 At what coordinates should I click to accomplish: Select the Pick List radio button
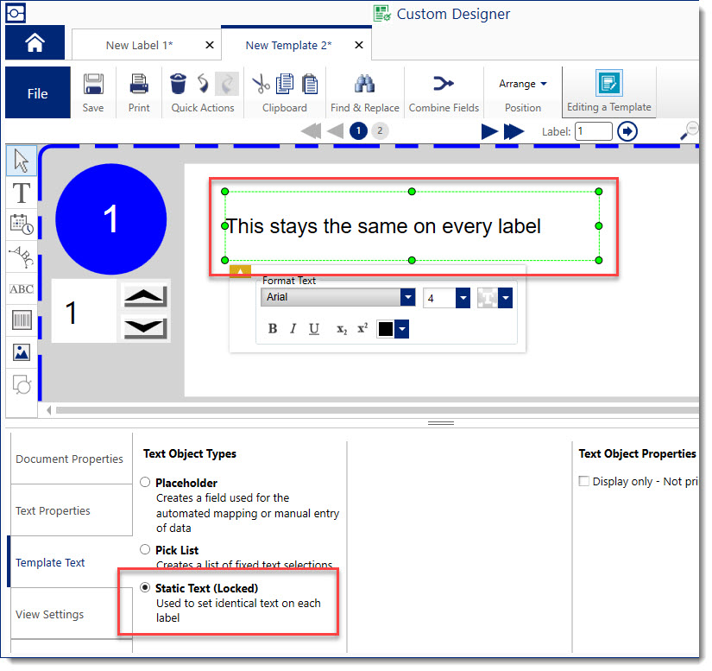pyautogui.click(x=145, y=549)
